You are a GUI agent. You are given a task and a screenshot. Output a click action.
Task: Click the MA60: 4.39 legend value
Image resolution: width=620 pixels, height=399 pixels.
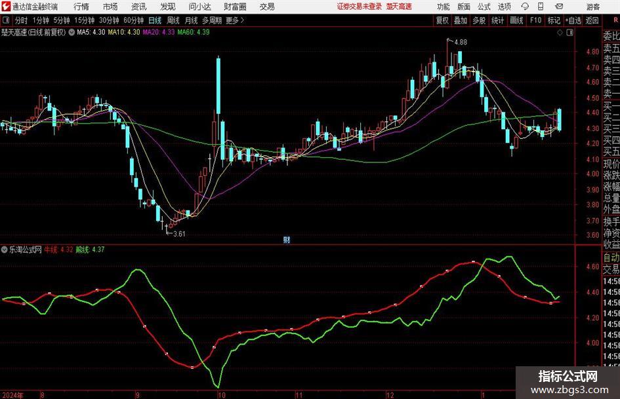[x=194, y=32]
